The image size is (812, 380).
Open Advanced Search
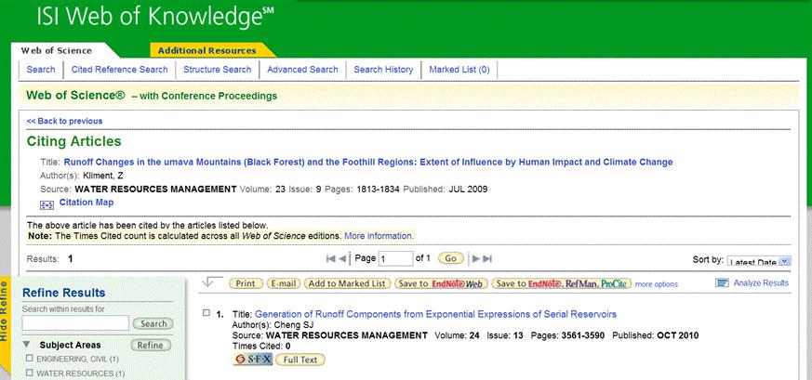pyautogui.click(x=302, y=70)
